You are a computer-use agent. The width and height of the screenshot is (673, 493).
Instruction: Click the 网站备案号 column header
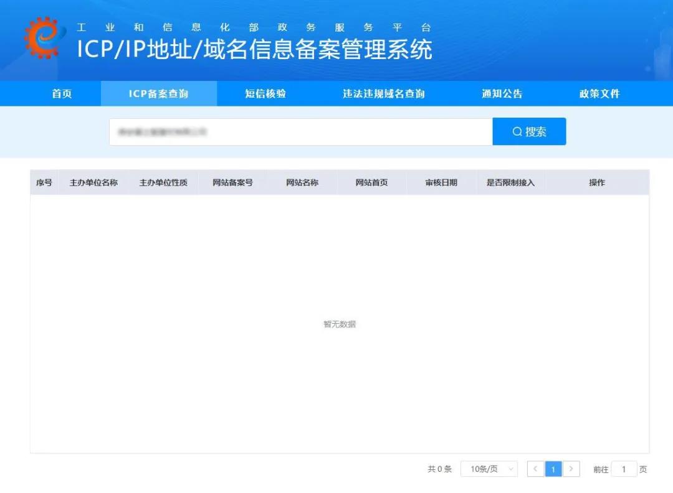(232, 183)
